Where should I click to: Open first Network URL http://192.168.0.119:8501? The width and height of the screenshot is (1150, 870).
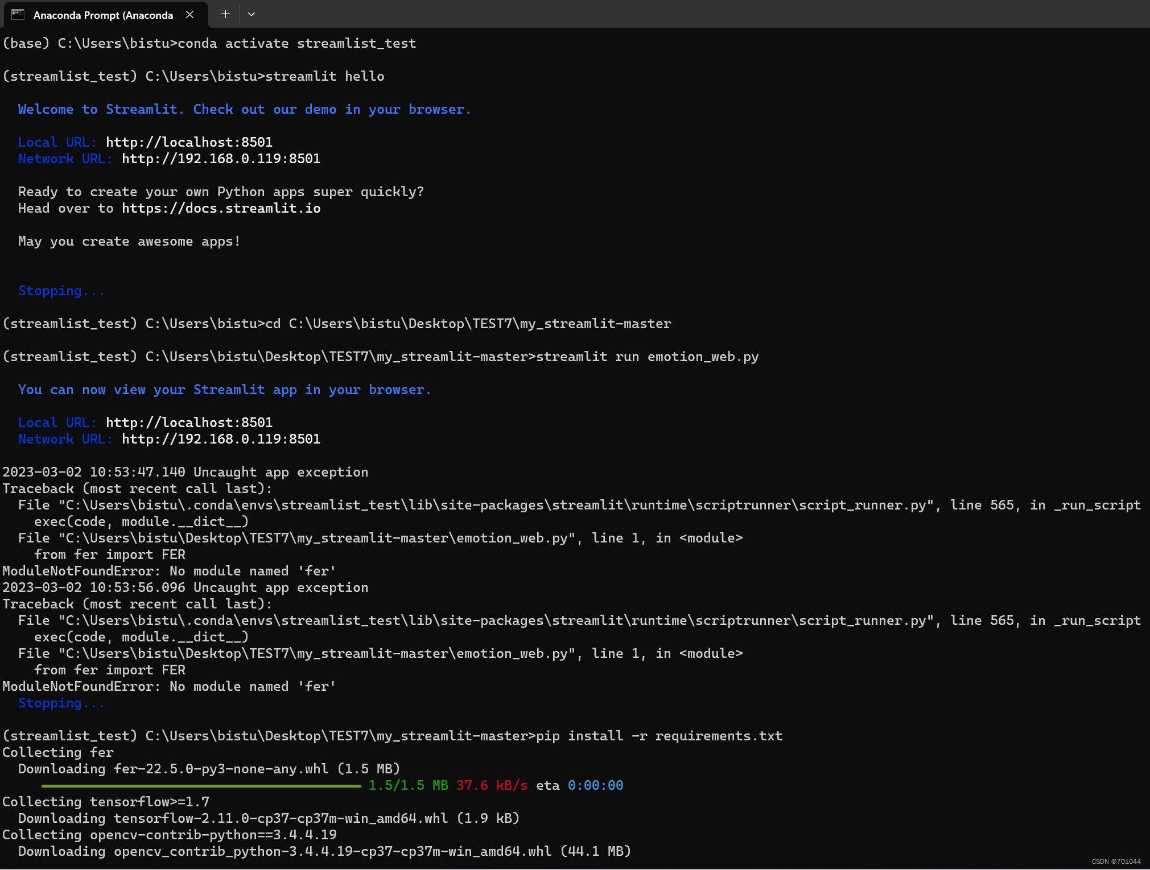tap(221, 159)
